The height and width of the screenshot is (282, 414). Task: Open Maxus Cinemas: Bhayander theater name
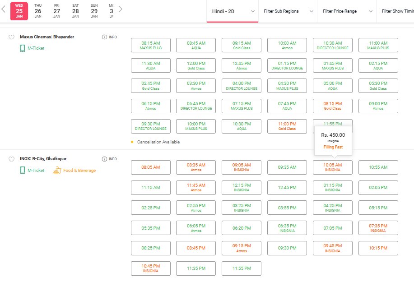pos(47,37)
